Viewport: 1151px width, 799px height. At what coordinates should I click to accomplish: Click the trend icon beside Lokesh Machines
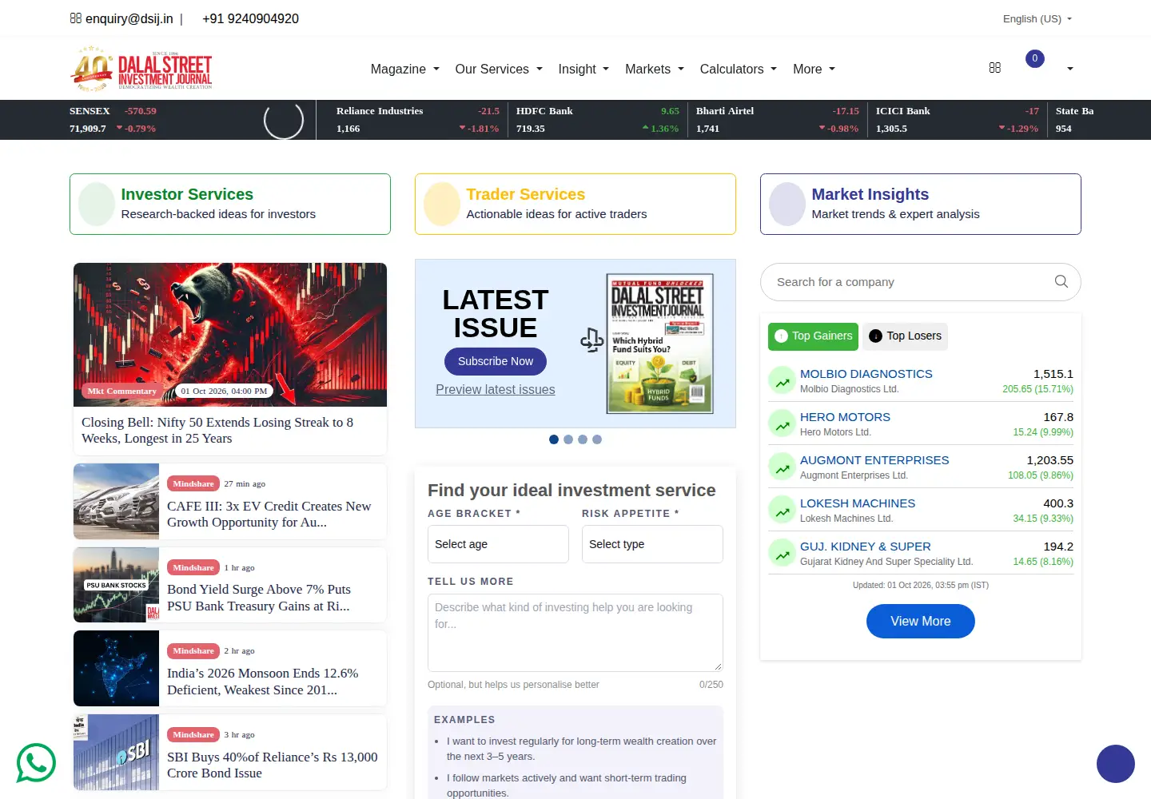pos(782,510)
